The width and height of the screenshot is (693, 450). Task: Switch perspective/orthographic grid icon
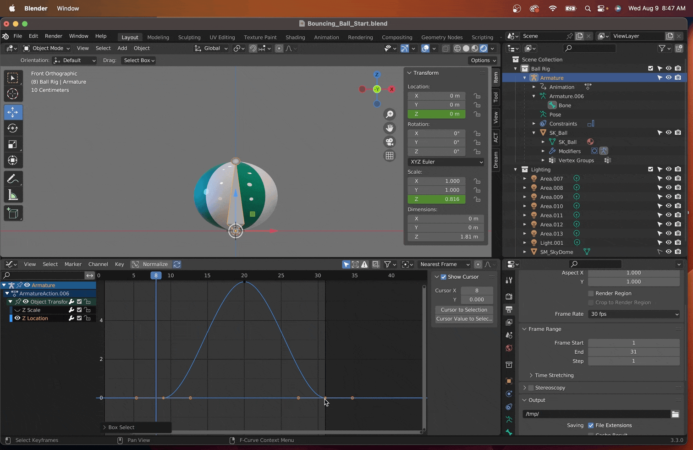click(390, 156)
